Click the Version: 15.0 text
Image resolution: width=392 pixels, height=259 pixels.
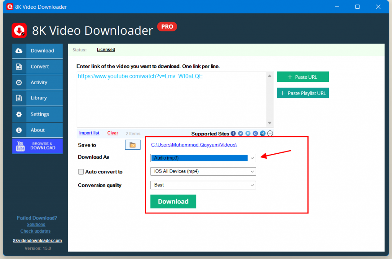(x=38, y=249)
